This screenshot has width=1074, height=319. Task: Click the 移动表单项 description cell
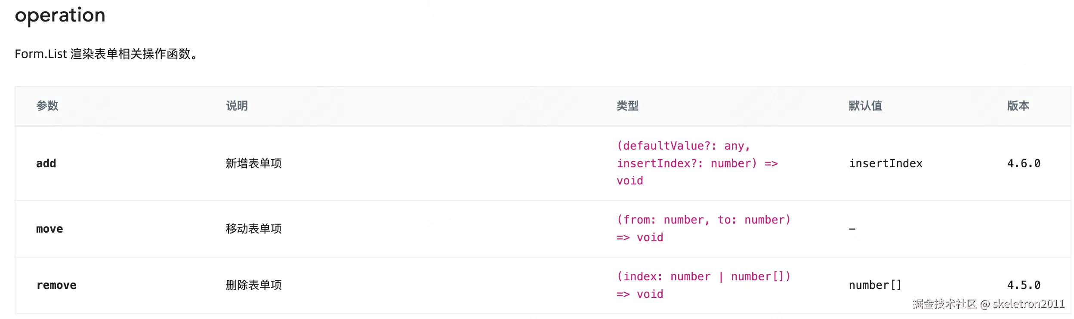(254, 229)
